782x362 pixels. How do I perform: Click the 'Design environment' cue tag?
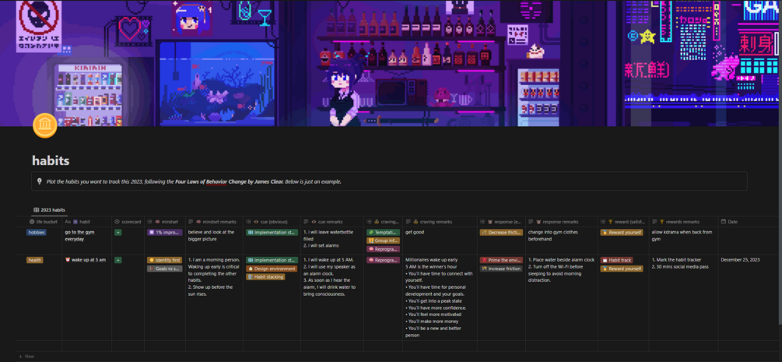click(272, 269)
